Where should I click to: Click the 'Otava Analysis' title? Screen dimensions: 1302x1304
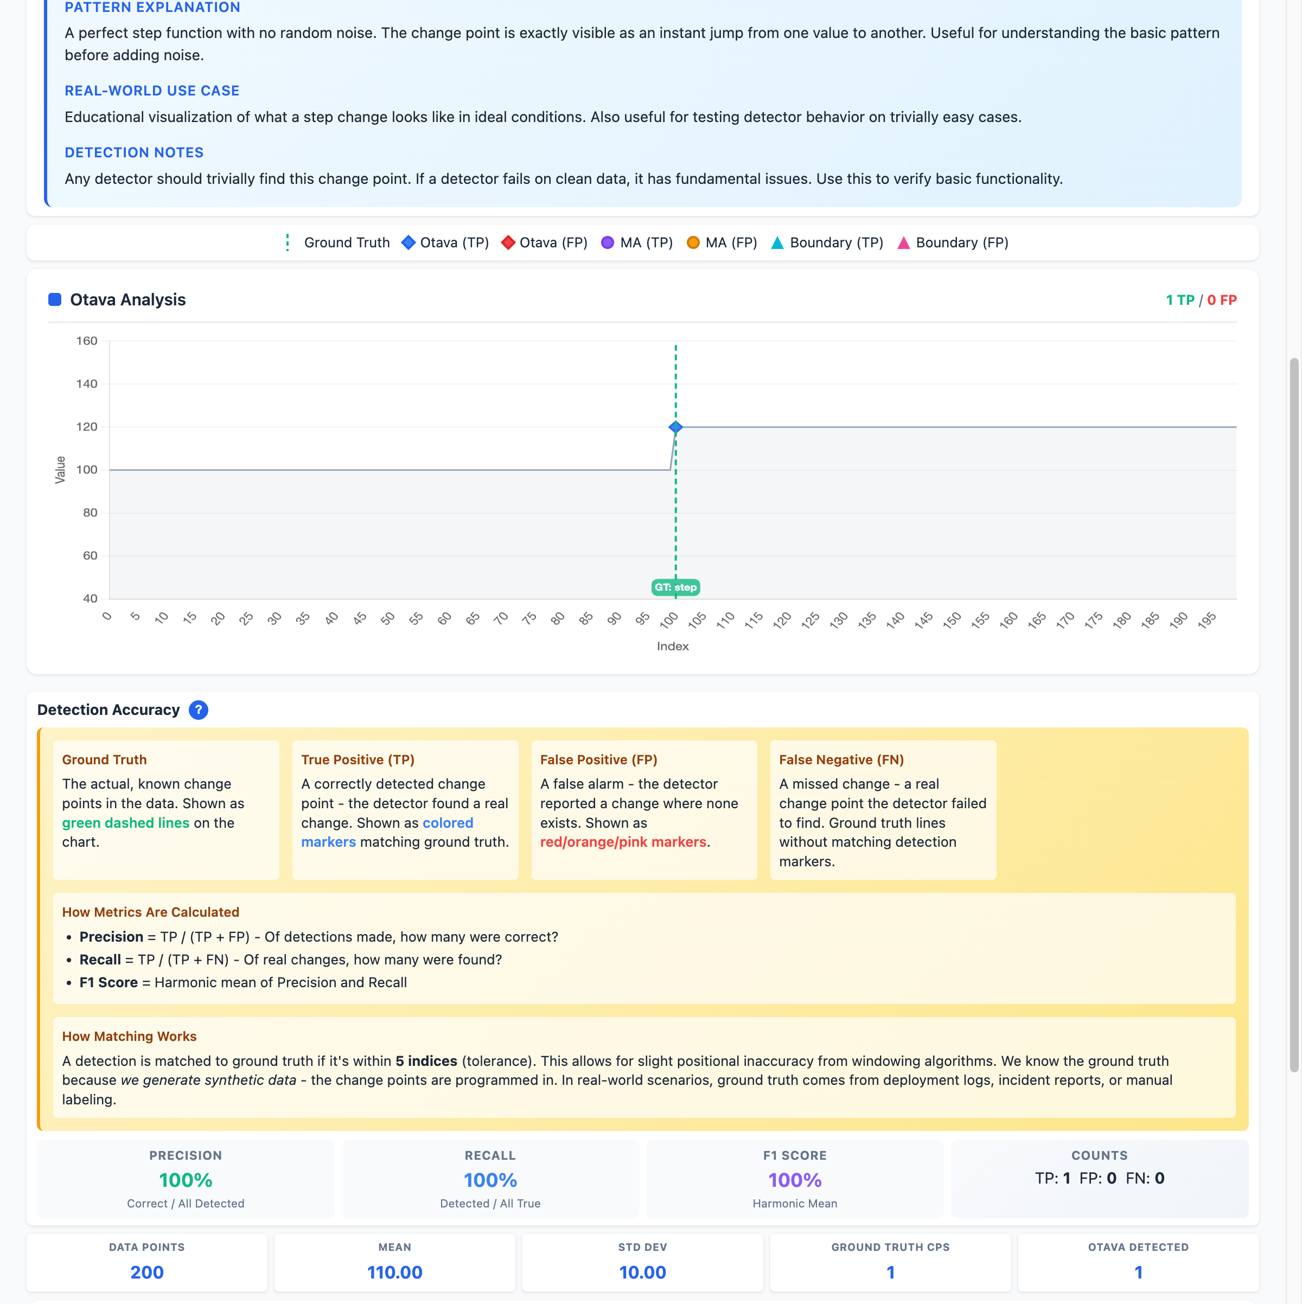(127, 299)
